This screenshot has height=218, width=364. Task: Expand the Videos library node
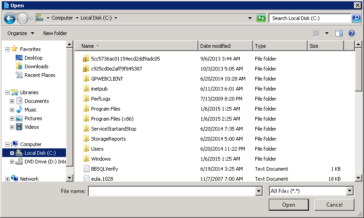coord(12,127)
